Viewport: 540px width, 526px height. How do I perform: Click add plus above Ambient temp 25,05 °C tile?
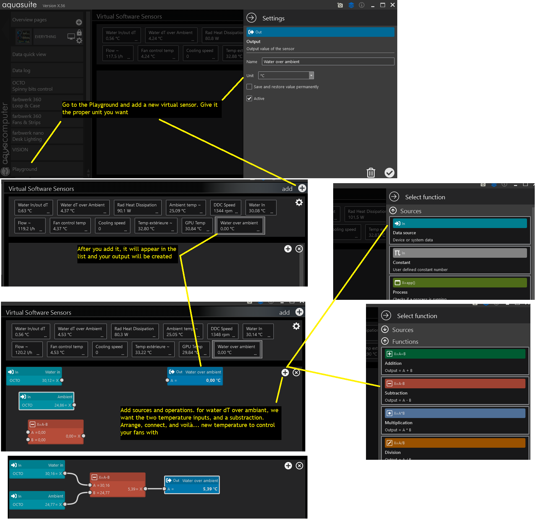point(299,312)
